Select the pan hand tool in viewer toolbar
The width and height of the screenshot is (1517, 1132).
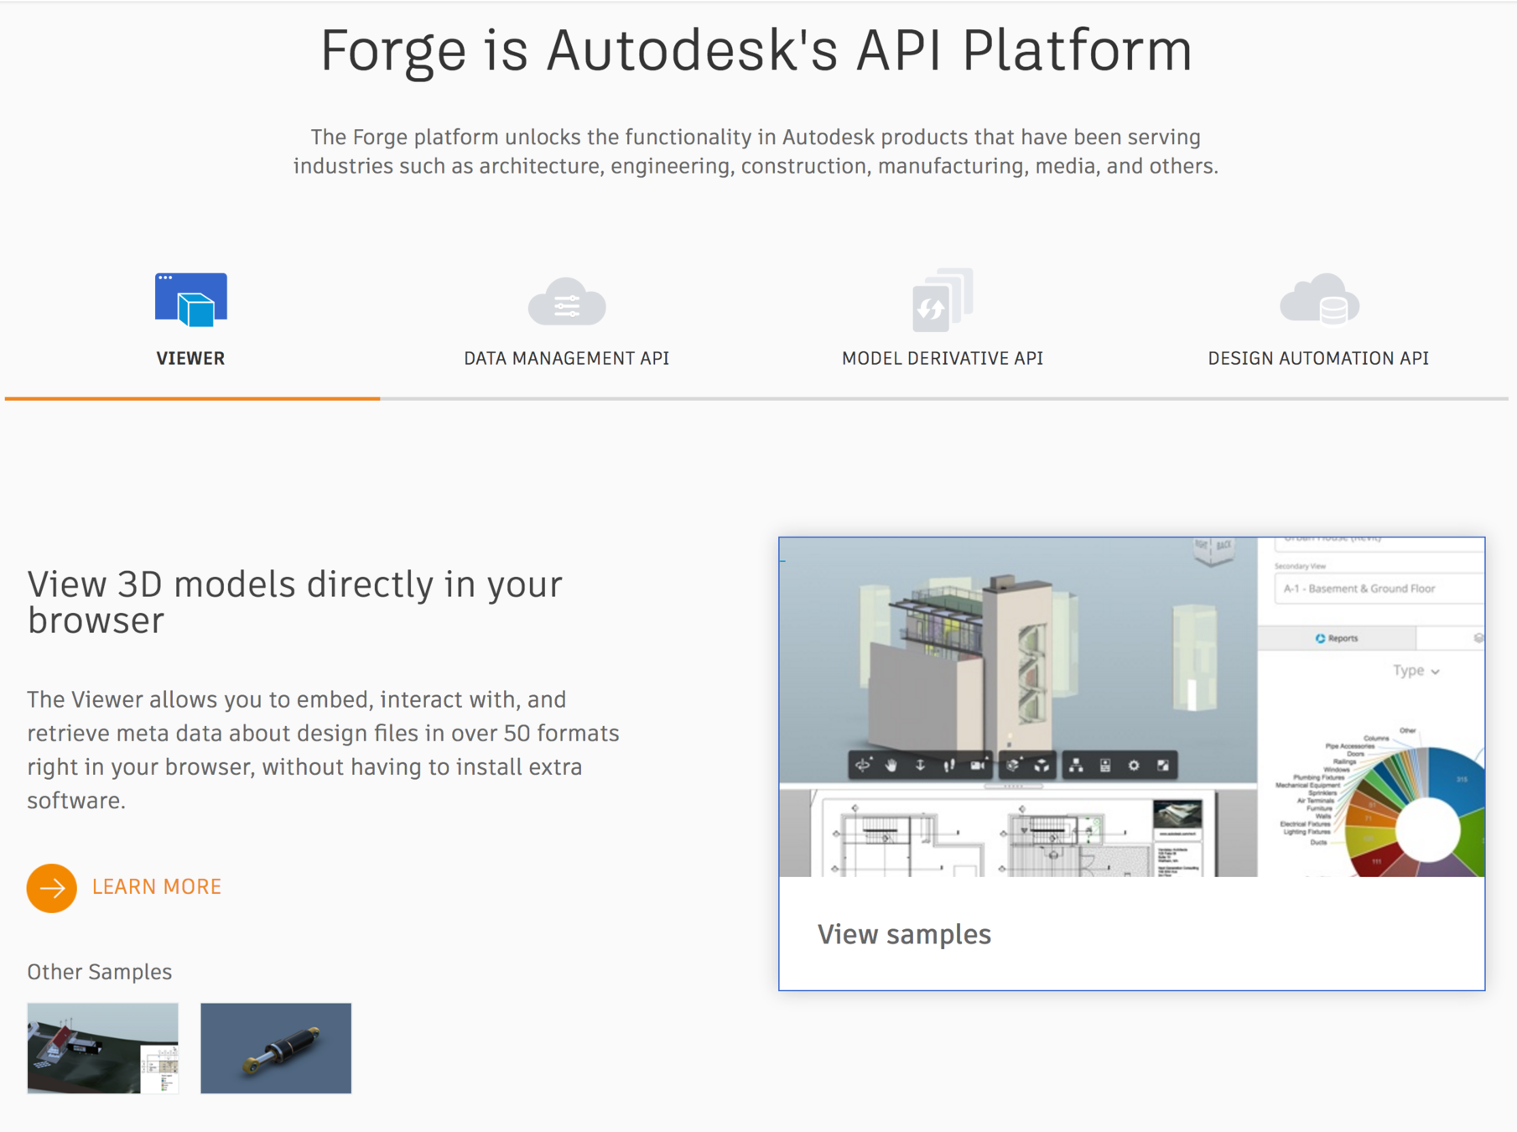[891, 765]
